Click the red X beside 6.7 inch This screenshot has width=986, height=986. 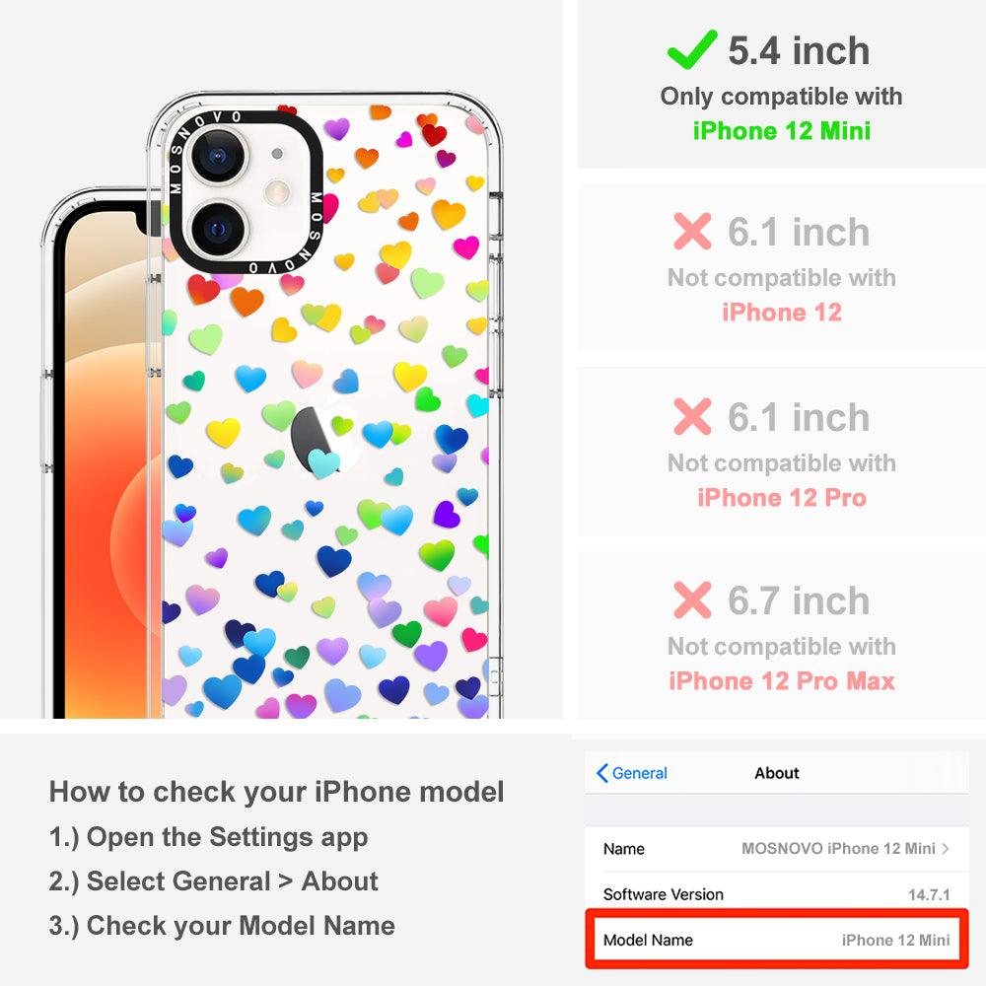pos(692,599)
